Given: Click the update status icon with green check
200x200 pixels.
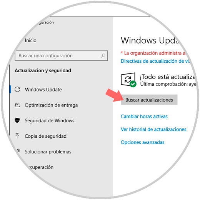Looking at the screenshot, I should 128,80.
